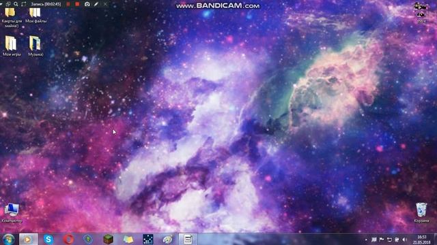Open the volume speaker tray icon
437x245 pixels.
pos(405,240)
